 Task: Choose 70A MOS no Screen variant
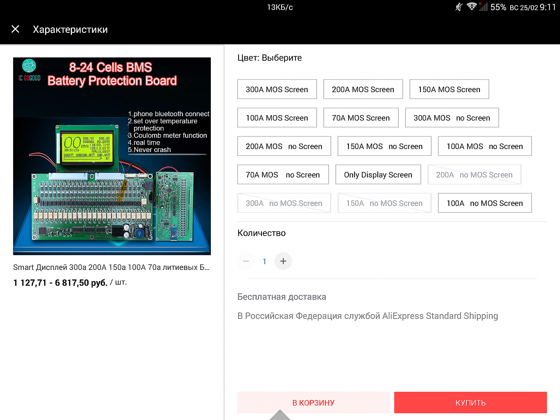tap(283, 175)
